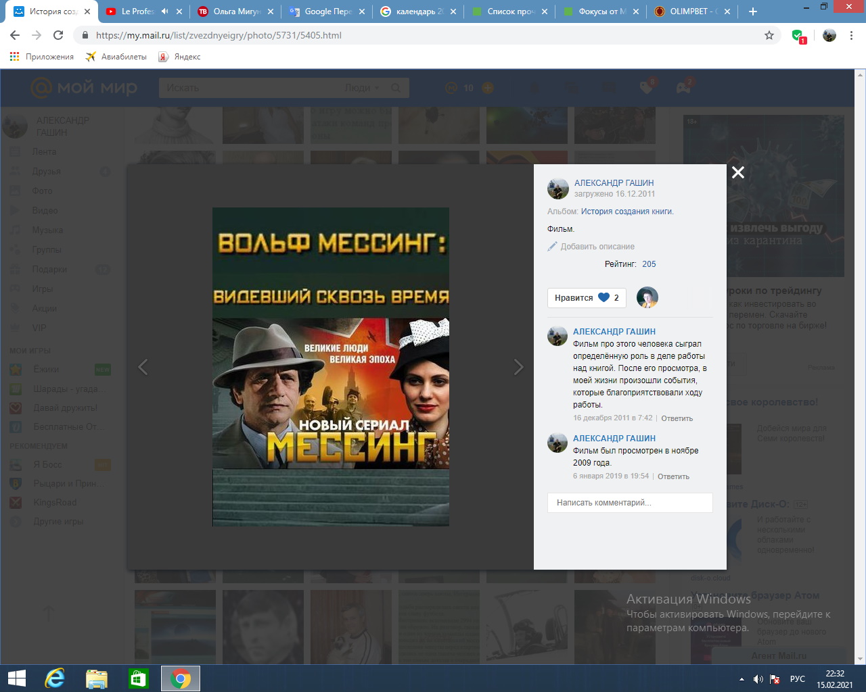Image resolution: width=866 pixels, height=692 pixels.
Task: Open Музыка in left sidebar
Action: click(x=47, y=230)
